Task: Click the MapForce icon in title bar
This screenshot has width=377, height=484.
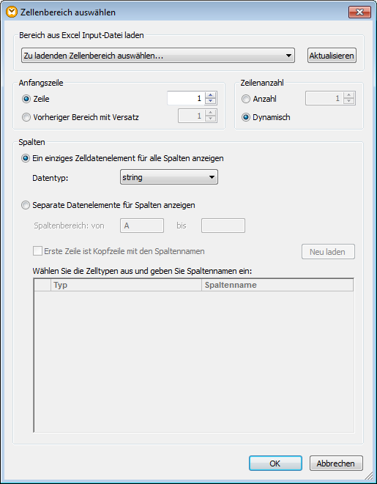Action: [x=12, y=12]
